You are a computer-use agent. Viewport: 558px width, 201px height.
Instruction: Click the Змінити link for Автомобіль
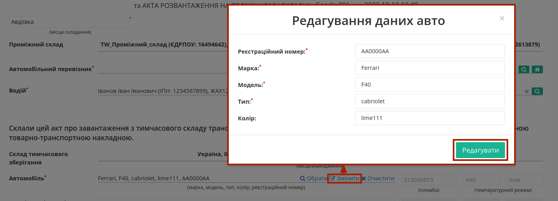345,179
